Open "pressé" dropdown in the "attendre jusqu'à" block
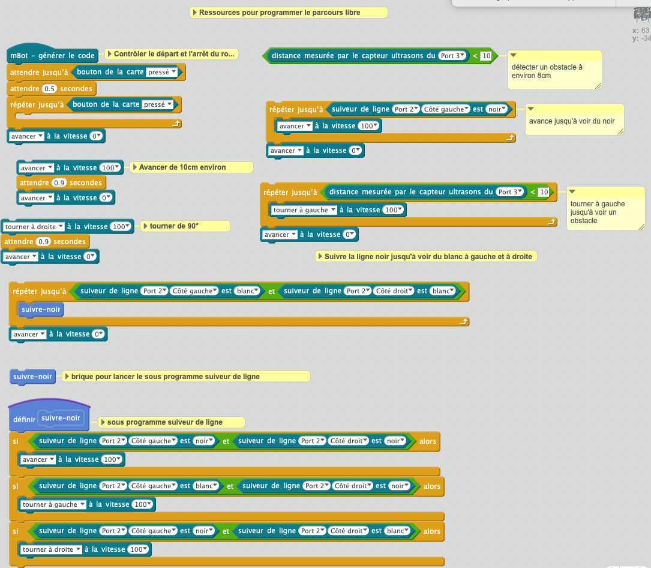Screen dimensions: 651x568 (163, 73)
